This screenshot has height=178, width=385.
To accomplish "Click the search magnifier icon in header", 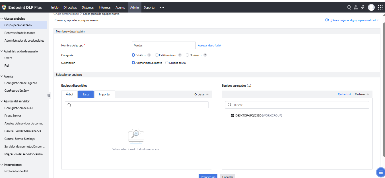I will [349, 7].
